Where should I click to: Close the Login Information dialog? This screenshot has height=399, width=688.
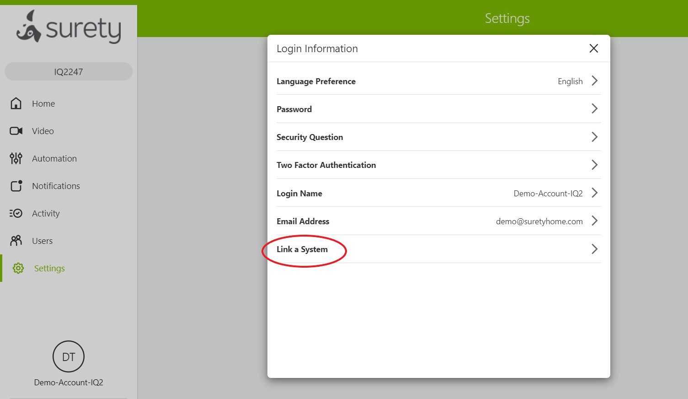coord(593,48)
